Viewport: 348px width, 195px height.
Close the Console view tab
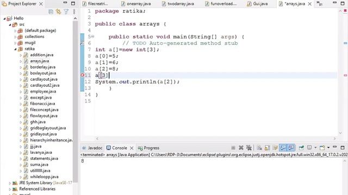(132, 148)
